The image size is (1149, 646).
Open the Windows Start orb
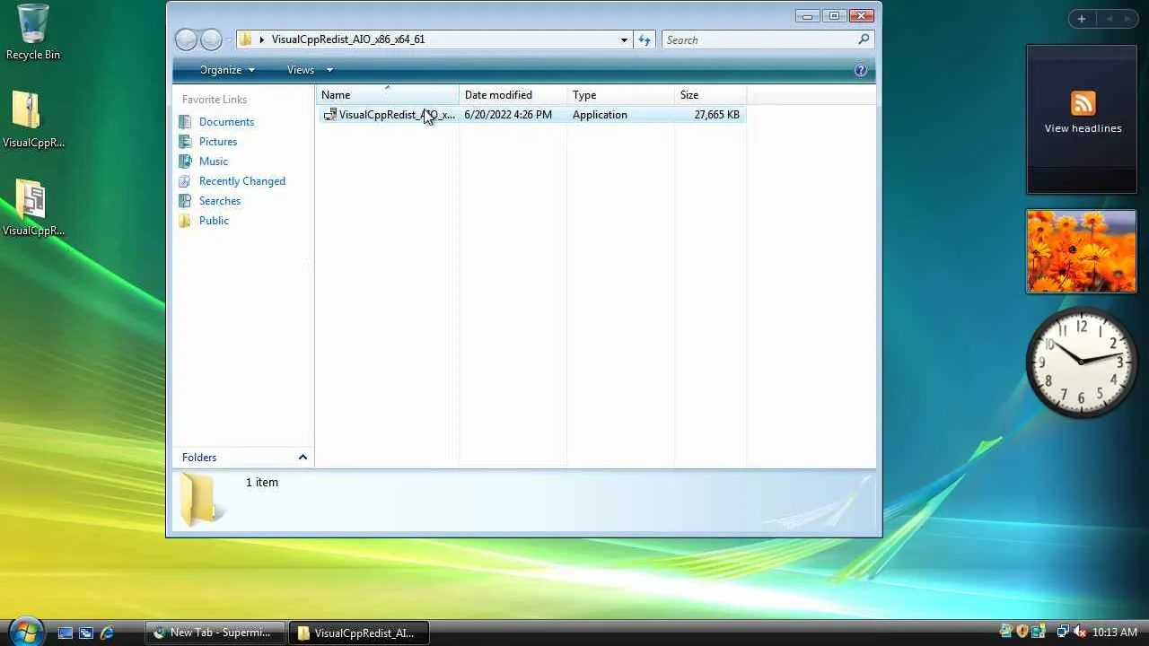point(26,630)
